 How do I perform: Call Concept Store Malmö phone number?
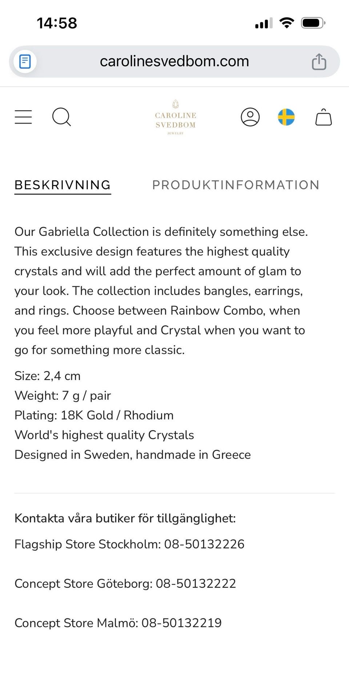click(181, 623)
